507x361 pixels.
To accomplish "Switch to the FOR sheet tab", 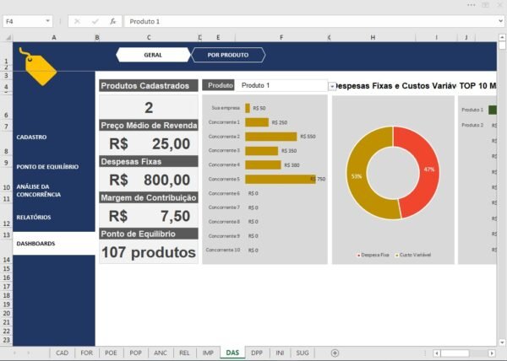I will tap(87, 353).
